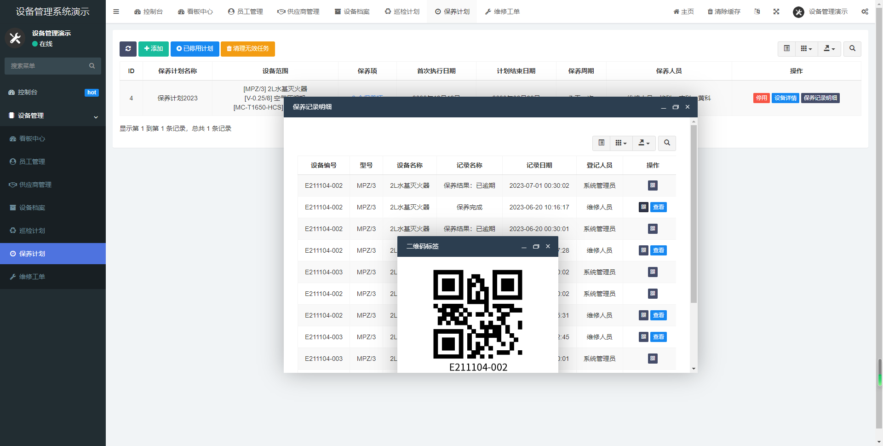883x446 pixels.
Task: Open 员工管理 in the left sidebar
Action: [x=53, y=162]
